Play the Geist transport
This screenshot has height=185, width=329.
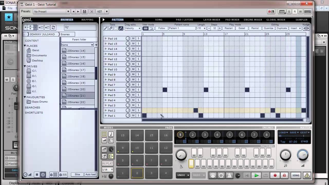pyautogui.click(x=256, y=175)
